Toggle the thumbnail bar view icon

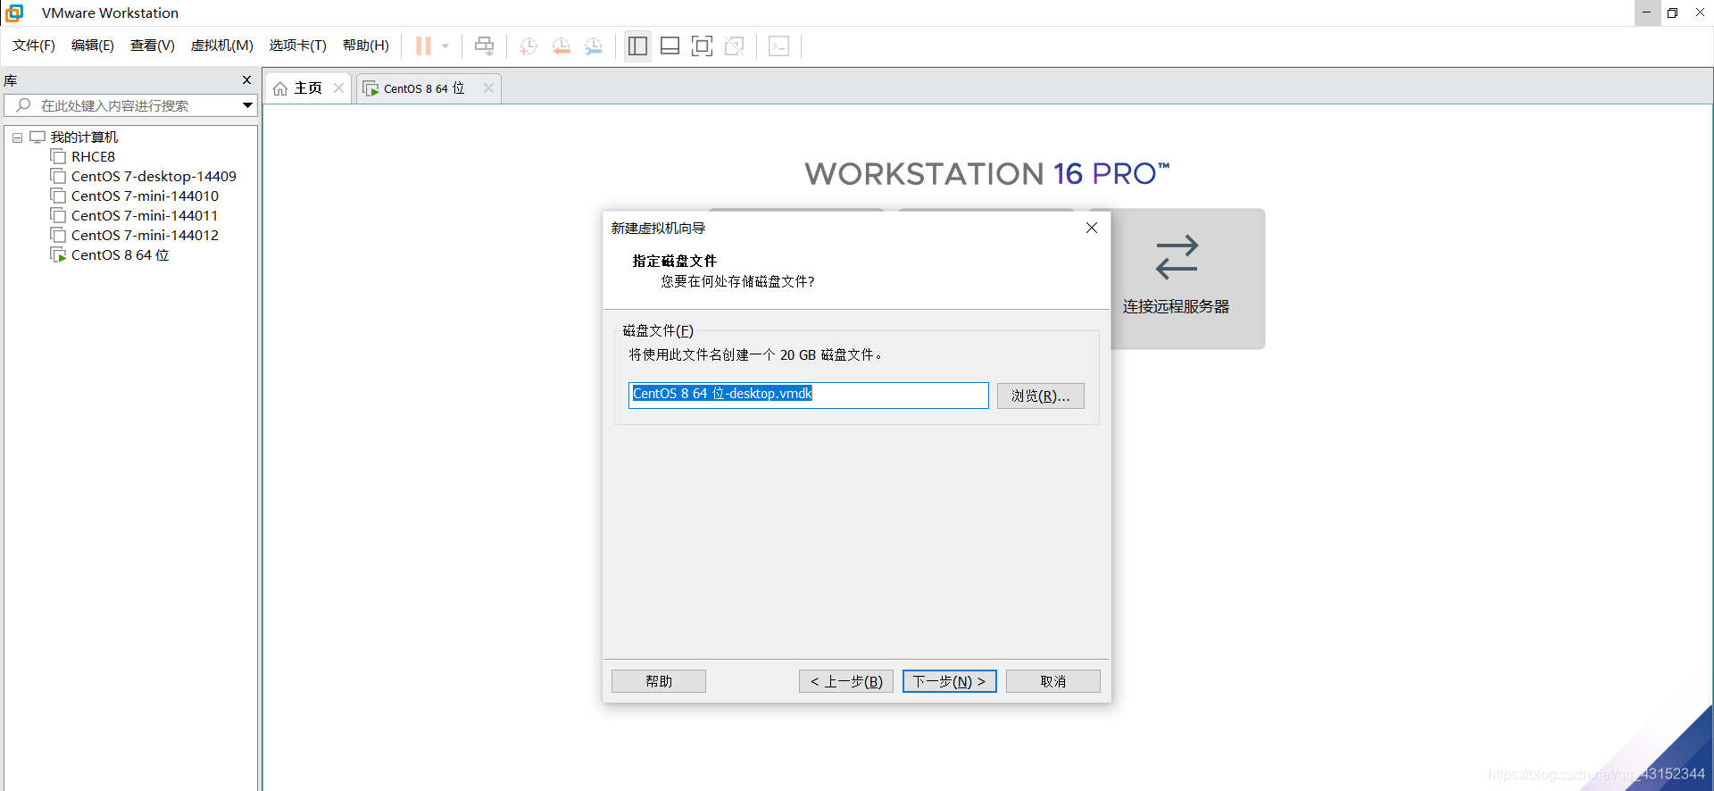[x=670, y=46]
